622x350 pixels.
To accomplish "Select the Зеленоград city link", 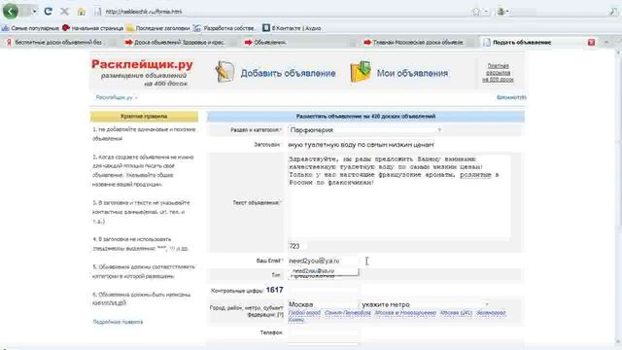I will point(491,313).
